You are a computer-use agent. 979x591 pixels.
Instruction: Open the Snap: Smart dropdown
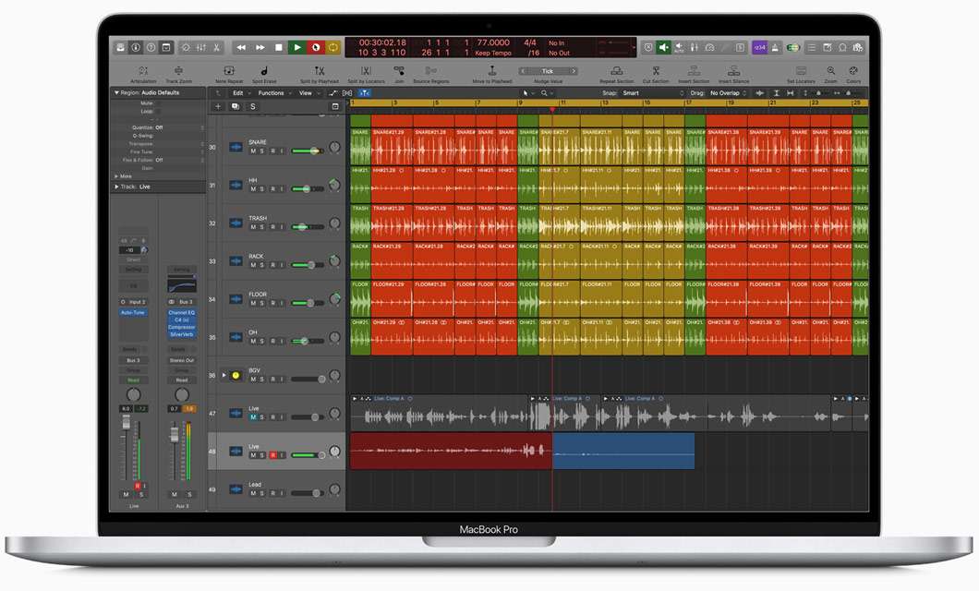point(637,92)
